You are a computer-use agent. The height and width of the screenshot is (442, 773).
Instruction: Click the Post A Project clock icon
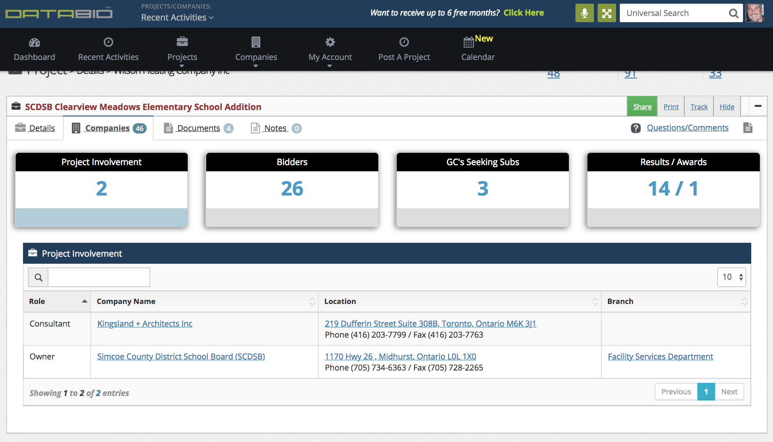pos(404,42)
